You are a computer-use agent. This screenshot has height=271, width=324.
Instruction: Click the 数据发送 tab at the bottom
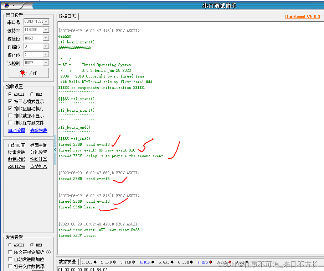(67, 262)
